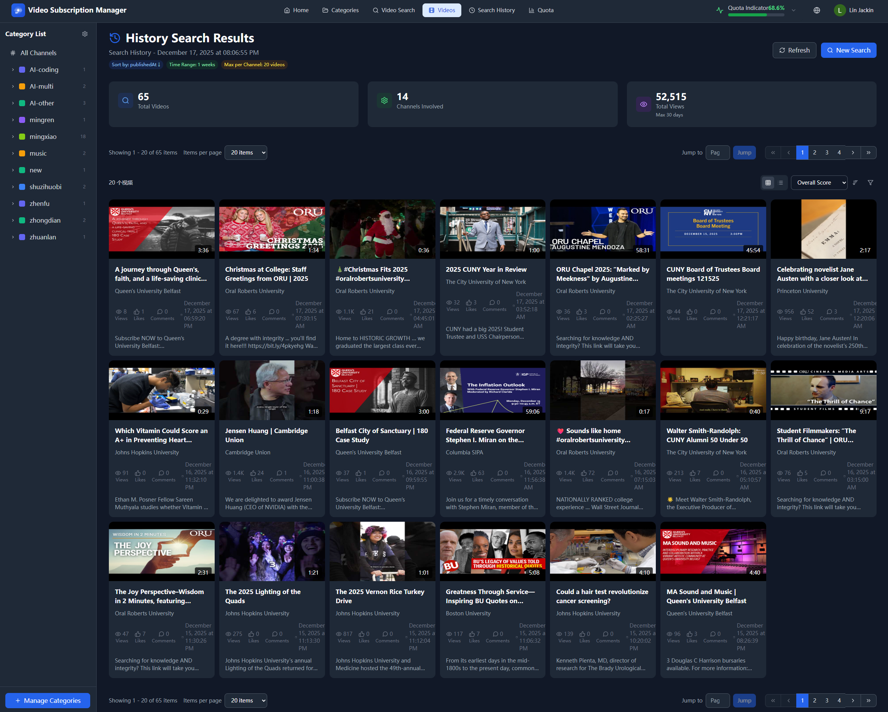This screenshot has height=712, width=888.
Task: Open the Home tab
Action: point(296,10)
